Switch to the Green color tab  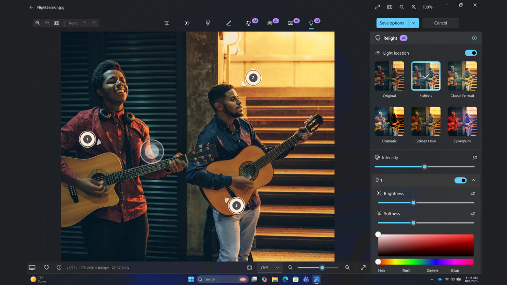(x=432, y=270)
